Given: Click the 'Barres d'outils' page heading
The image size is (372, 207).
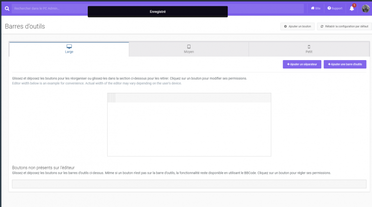Looking at the screenshot, I should click(25, 26).
